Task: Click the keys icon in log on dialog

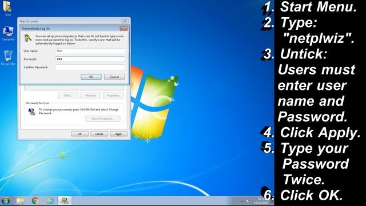Action: coord(28,38)
